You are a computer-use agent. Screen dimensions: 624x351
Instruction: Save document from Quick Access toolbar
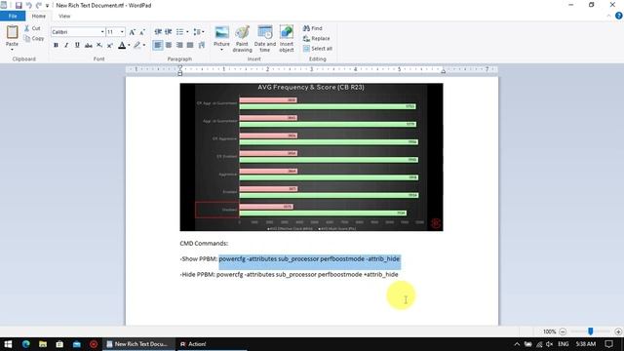19,5
